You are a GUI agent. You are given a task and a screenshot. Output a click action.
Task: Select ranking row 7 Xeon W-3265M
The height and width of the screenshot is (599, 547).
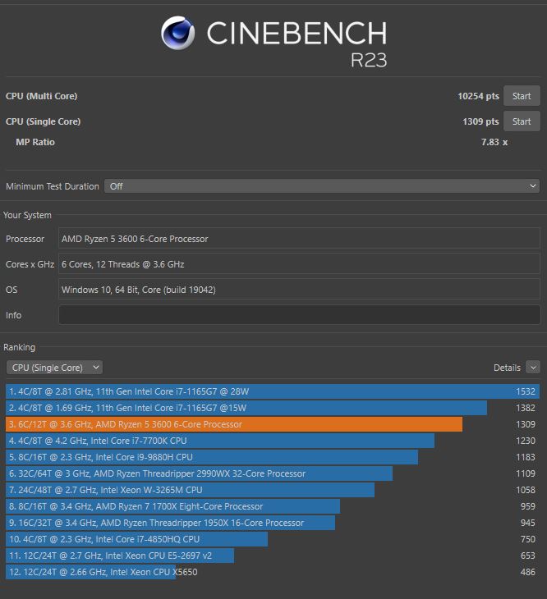point(273,490)
